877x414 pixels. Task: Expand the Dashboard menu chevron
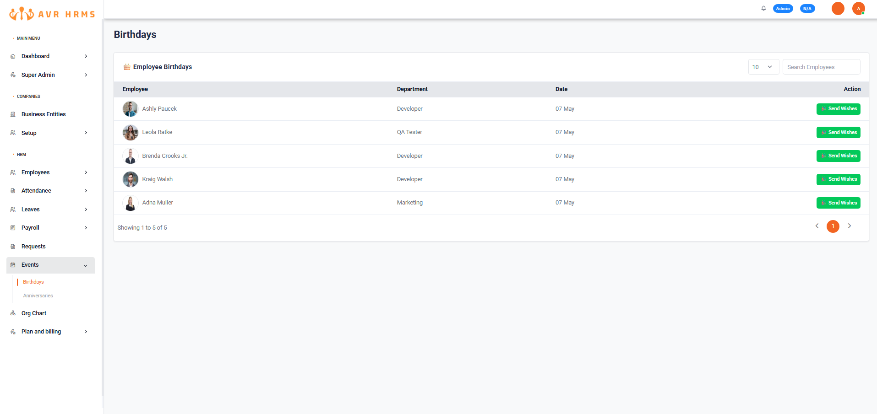[86, 56]
